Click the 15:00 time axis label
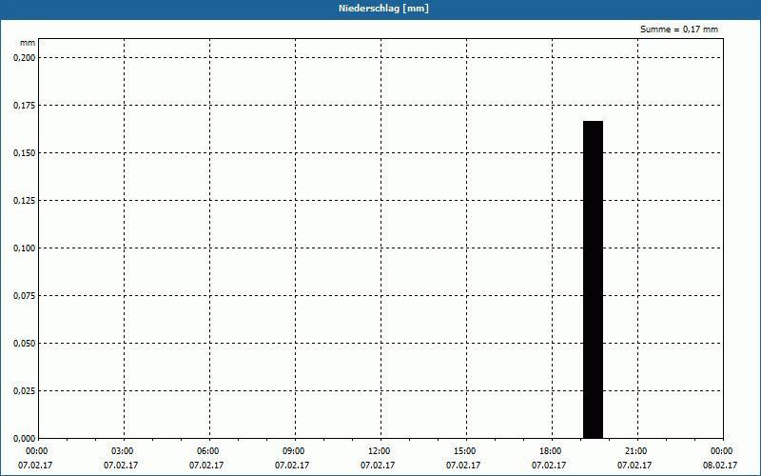761x476 pixels. point(465,451)
